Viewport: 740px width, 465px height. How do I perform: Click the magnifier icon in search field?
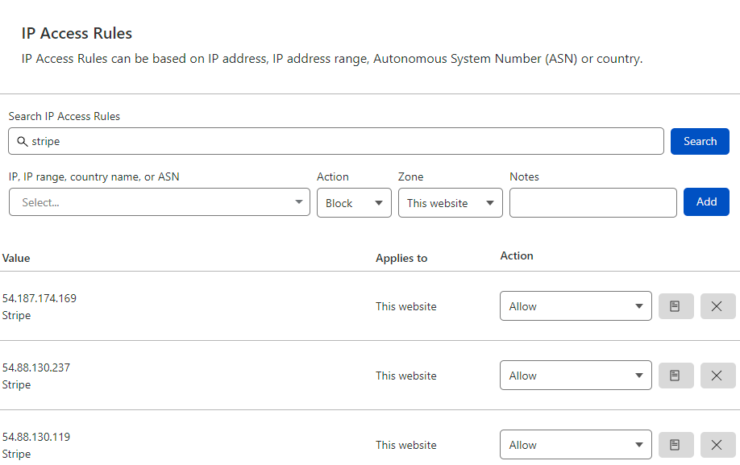point(23,141)
